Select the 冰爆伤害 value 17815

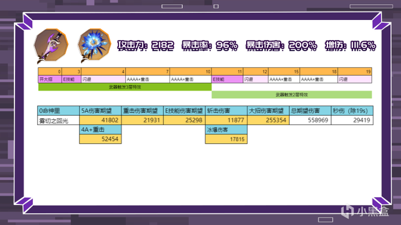tap(227, 139)
